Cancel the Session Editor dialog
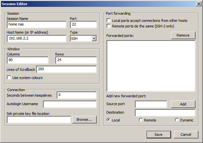Screen dimensions: 203x143 (x=186, y=135)
